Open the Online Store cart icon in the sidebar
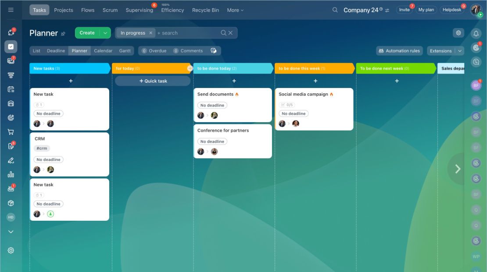This screenshot has width=487, height=272. tap(11, 132)
